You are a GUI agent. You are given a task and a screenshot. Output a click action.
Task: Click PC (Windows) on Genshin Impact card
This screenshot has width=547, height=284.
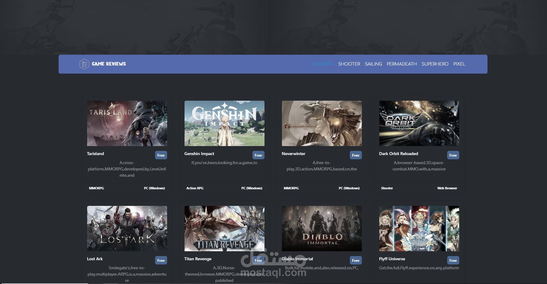[252, 188]
